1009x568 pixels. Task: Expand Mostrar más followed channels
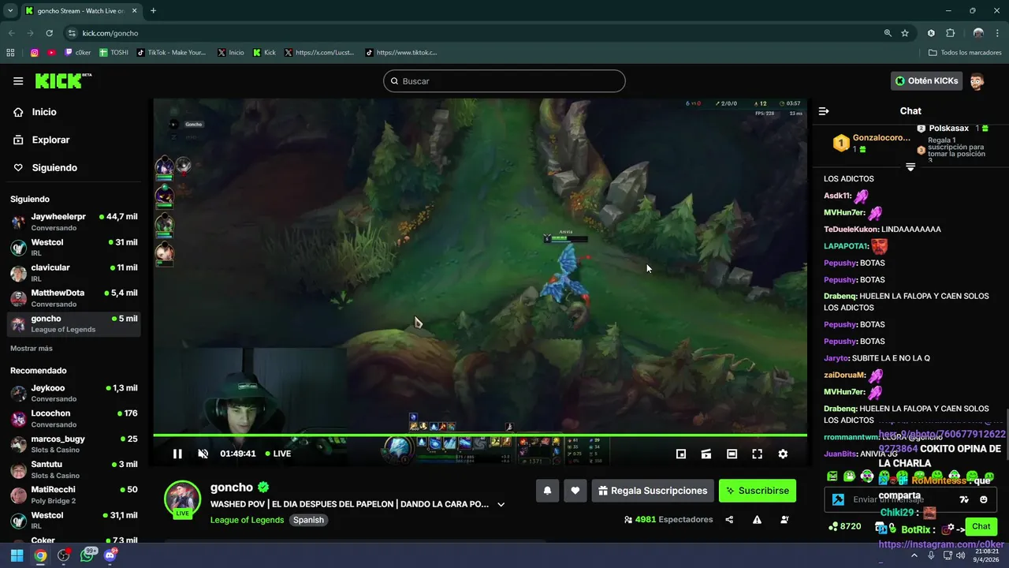pyautogui.click(x=32, y=348)
